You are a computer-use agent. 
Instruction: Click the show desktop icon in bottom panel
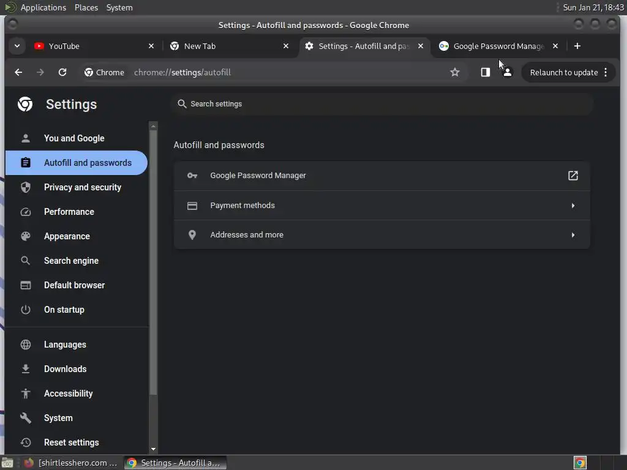point(7,463)
